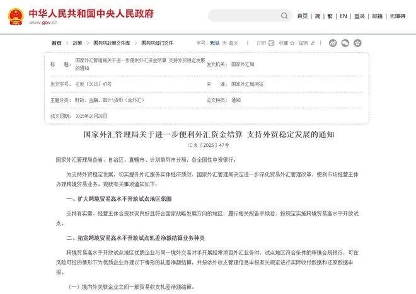This screenshot has width=416, height=294.
Task: Switch site language to EN
Action: click(x=344, y=16)
